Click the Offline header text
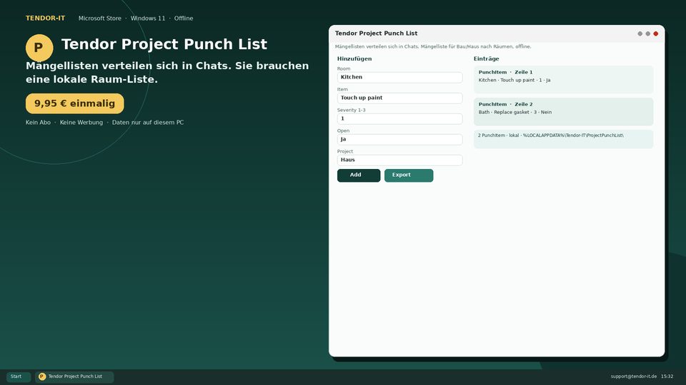686x385 pixels. pos(184,19)
